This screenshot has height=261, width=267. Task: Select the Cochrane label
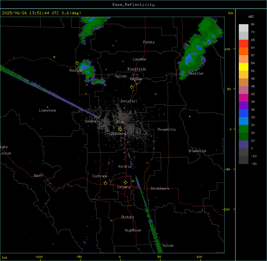click(x=100, y=176)
